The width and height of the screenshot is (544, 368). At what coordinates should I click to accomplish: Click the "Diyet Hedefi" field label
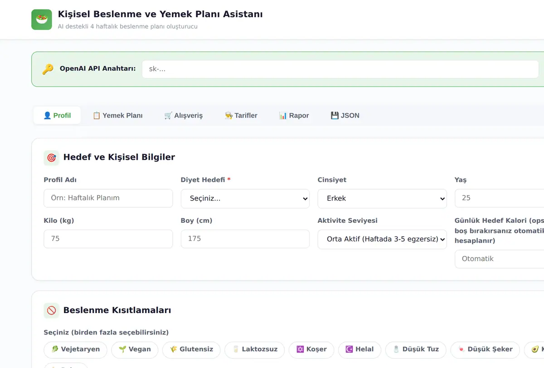(203, 180)
